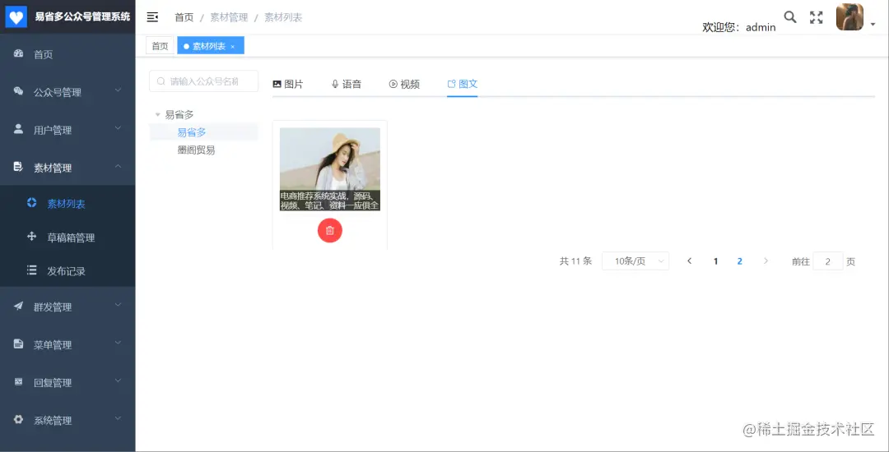Select page 2 in pagination

coord(740,261)
